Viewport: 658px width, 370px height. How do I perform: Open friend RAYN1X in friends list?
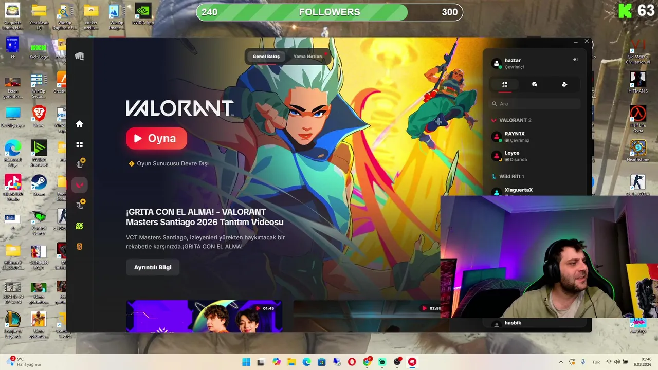point(535,137)
